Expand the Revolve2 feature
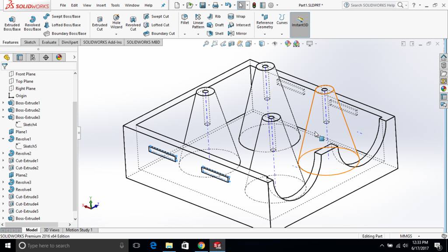This screenshot has height=252, width=448. [x=3, y=154]
